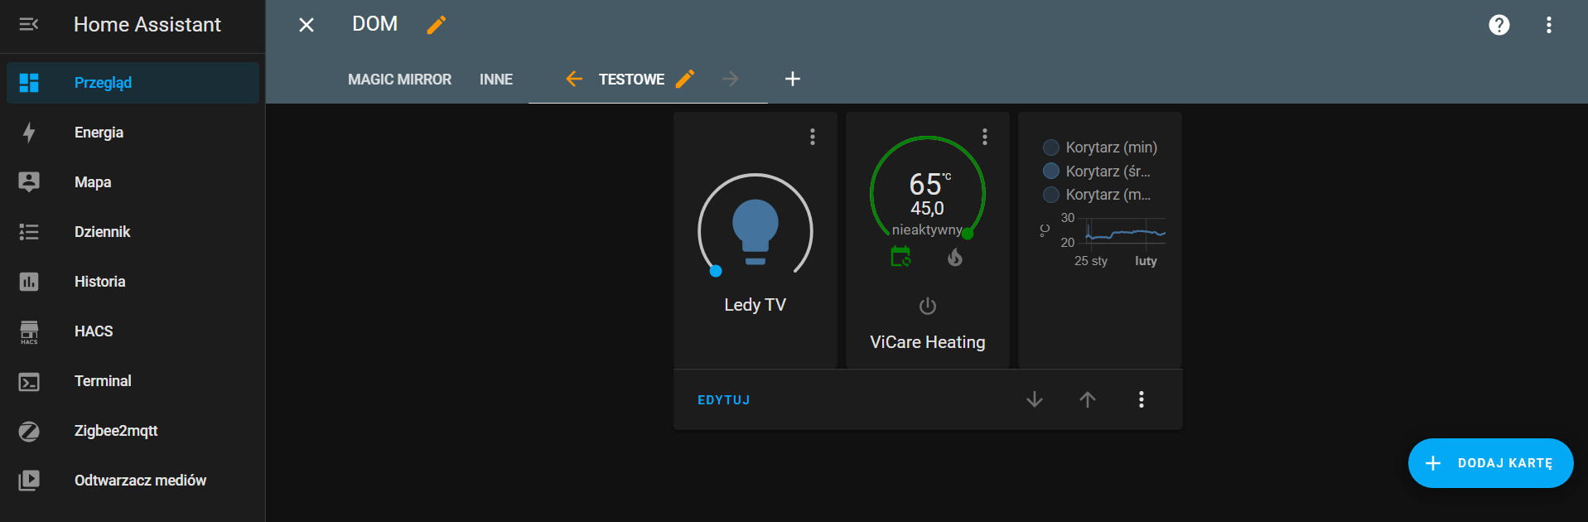
Task: Select the flame heating mode icon
Action: [x=955, y=258]
